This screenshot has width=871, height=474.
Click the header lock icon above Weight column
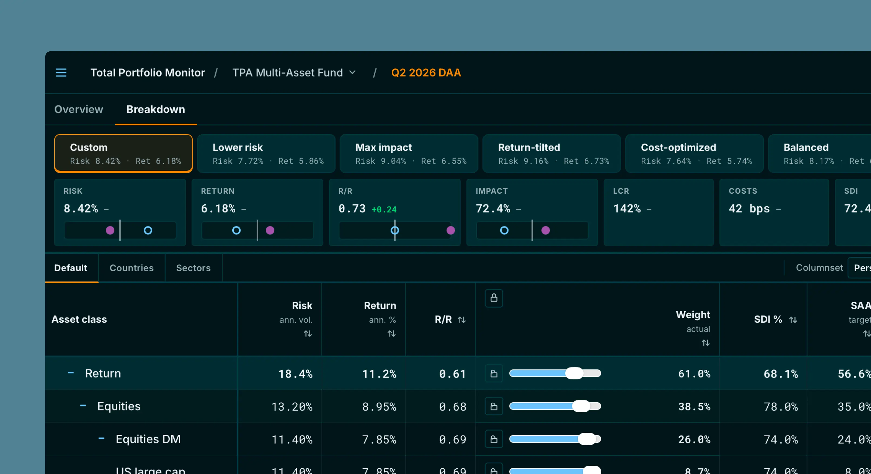click(494, 298)
